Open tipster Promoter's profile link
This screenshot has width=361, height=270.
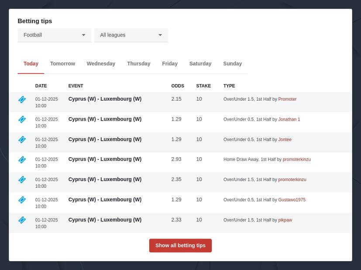(287, 99)
